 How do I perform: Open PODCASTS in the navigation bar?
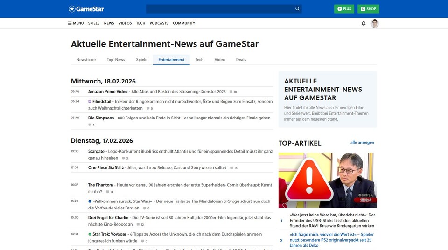159,23
